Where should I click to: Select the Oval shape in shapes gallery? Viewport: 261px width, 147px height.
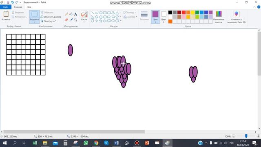[101, 13]
